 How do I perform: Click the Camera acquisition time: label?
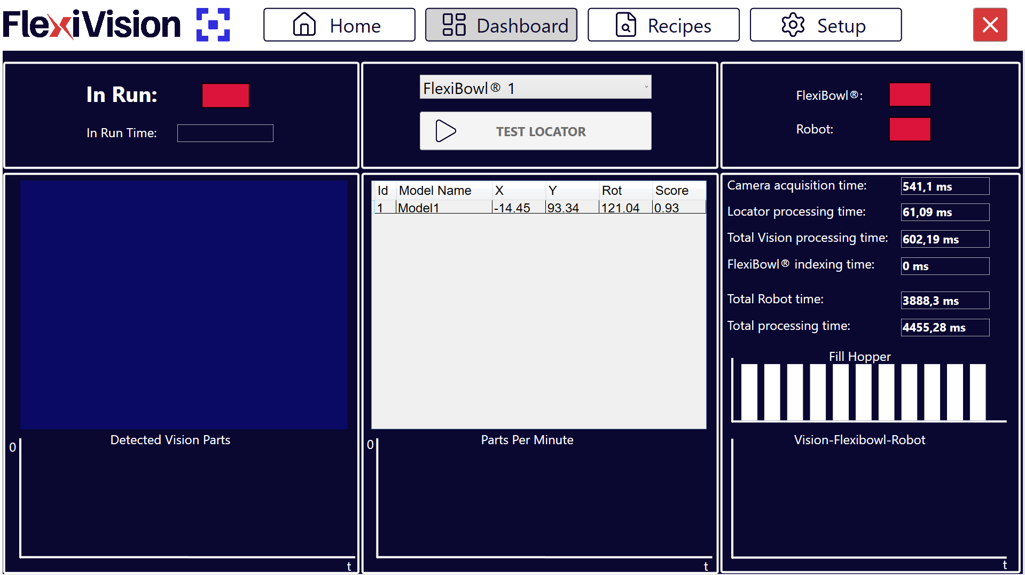[x=796, y=185]
